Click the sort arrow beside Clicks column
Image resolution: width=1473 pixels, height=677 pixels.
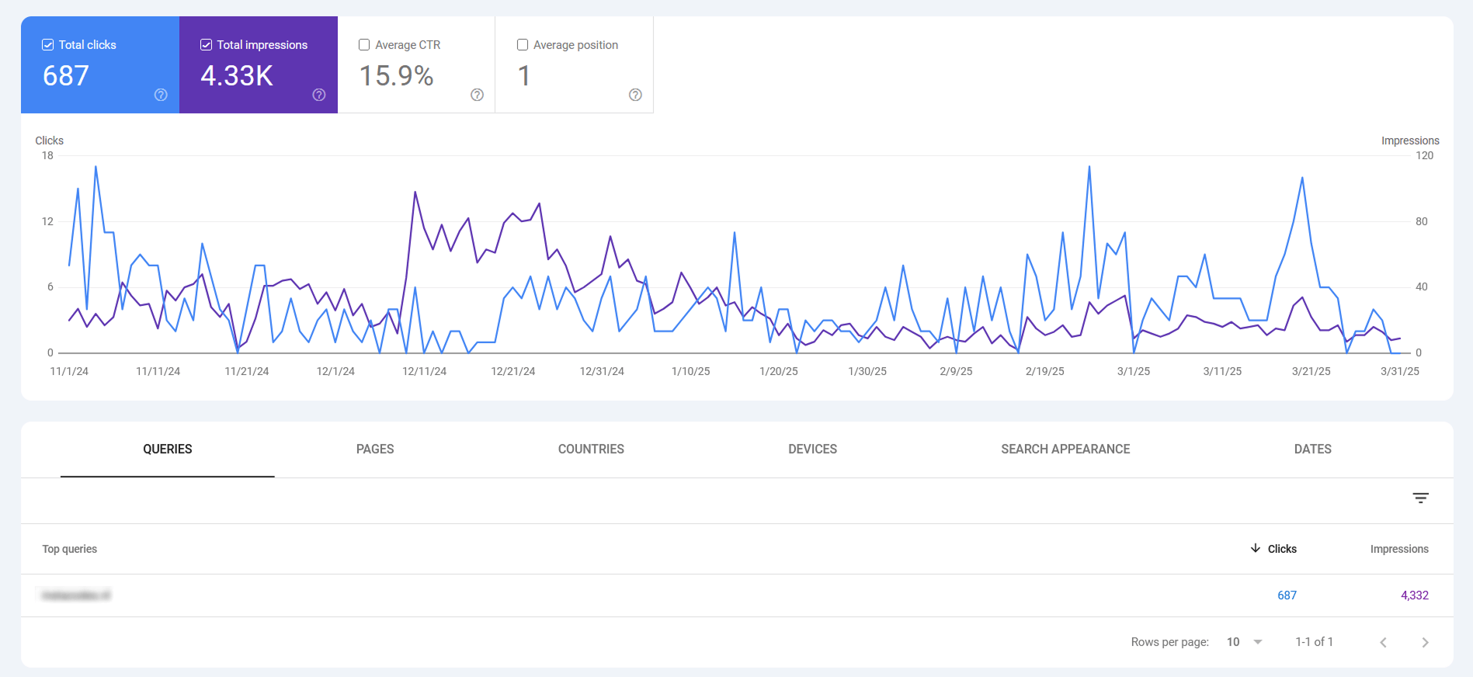[1255, 549]
